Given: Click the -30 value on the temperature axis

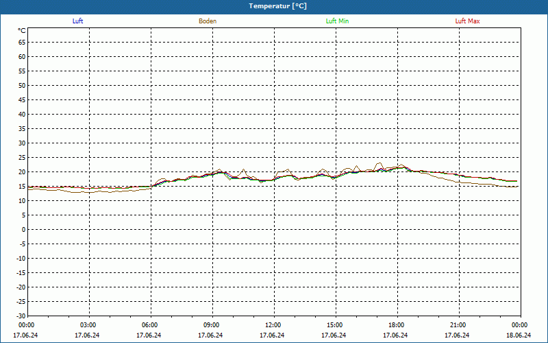Looking at the screenshot, I should coord(21,316).
